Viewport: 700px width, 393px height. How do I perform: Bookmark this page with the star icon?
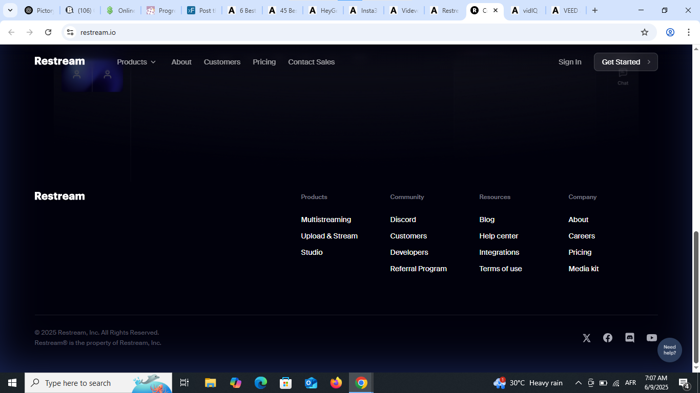[x=645, y=32]
